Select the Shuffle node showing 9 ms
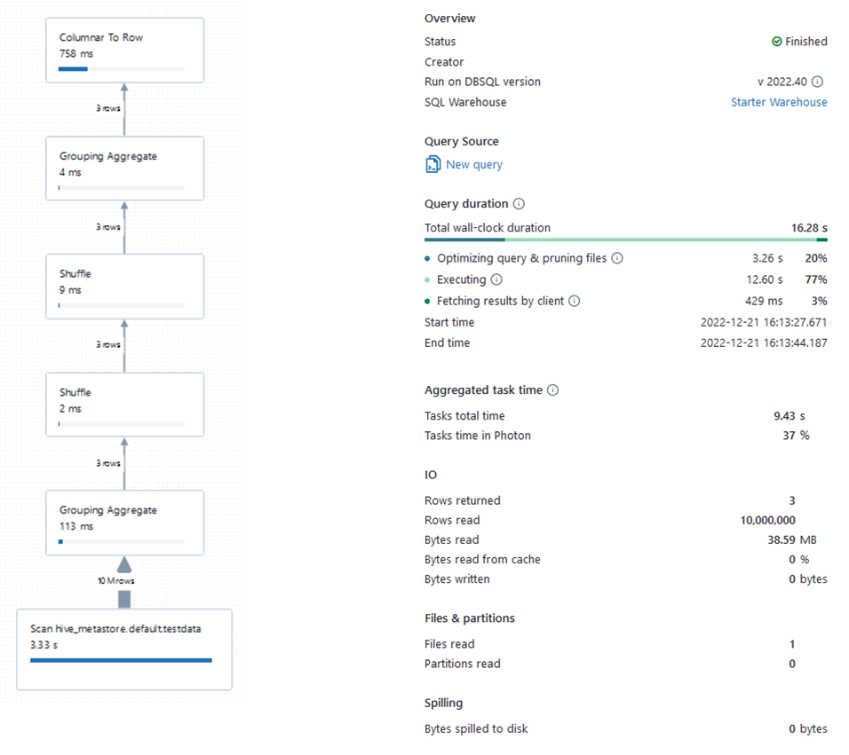The image size is (849, 755). [124, 286]
